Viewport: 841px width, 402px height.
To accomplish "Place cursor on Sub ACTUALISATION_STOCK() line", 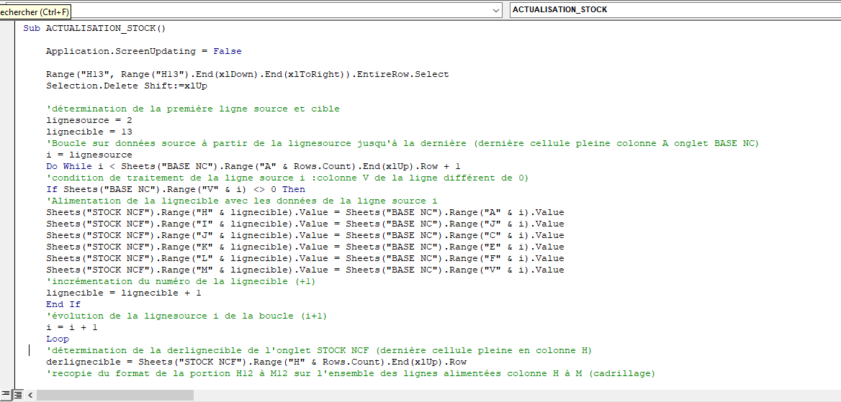I will 94,29.
